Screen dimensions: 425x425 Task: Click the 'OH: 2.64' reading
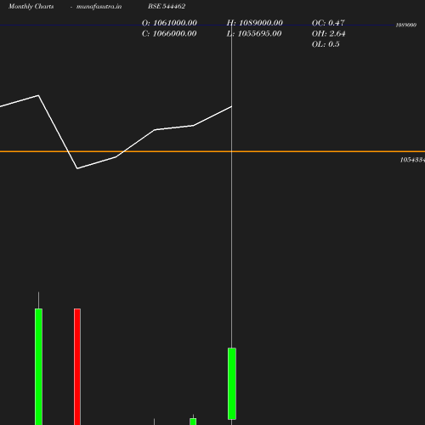click(x=328, y=34)
